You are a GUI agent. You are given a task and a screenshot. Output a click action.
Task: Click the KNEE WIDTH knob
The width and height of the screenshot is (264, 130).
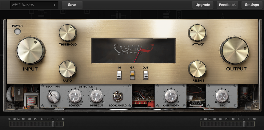click(x=171, y=96)
